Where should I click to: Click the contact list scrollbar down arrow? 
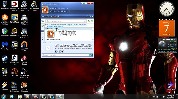tap(93, 40)
